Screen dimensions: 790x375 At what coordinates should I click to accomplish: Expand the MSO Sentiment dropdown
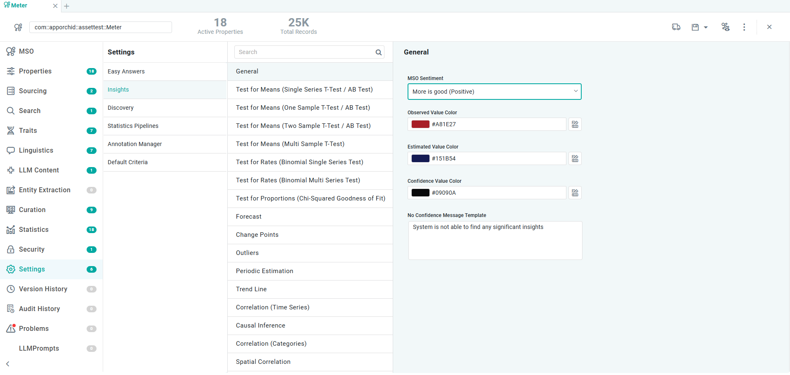coord(494,92)
